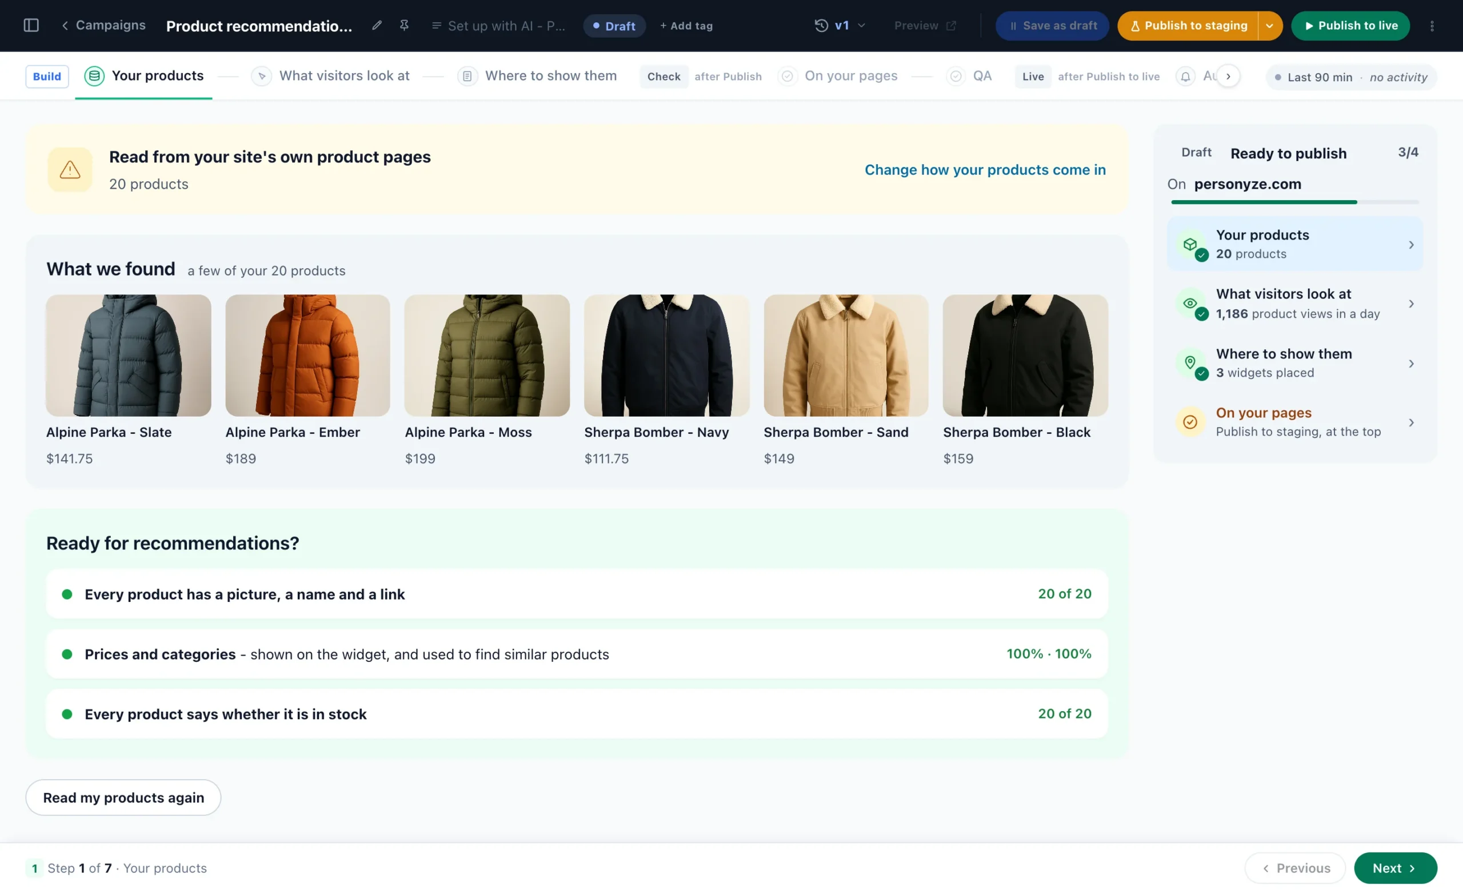1463x894 pixels.
Task: Select 'Every product says whether in stock' row
Action: click(x=577, y=714)
